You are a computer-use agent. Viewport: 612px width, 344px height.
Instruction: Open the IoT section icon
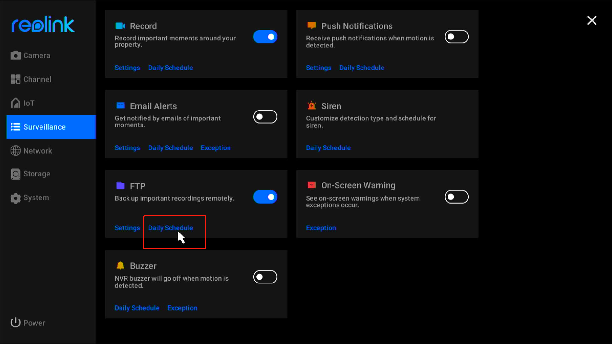(16, 103)
